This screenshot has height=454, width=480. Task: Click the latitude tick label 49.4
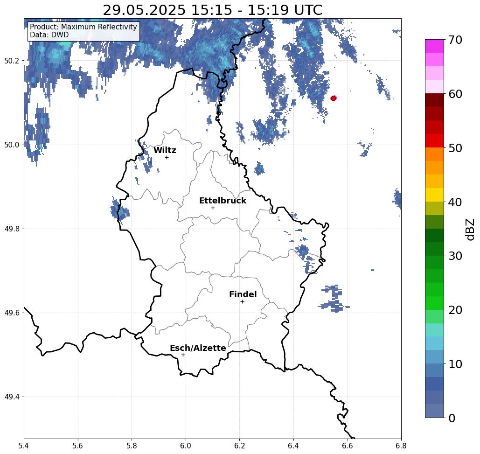12,397
